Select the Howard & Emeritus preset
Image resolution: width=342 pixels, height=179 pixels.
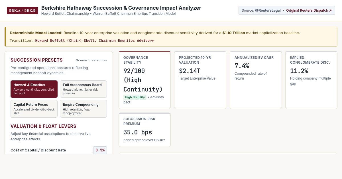(x=34, y=89)
